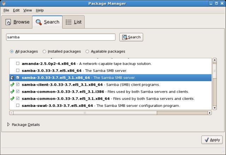Click the Package Manager title bar icon
Screen dimensions: 226x155
(x=4, y=3)
